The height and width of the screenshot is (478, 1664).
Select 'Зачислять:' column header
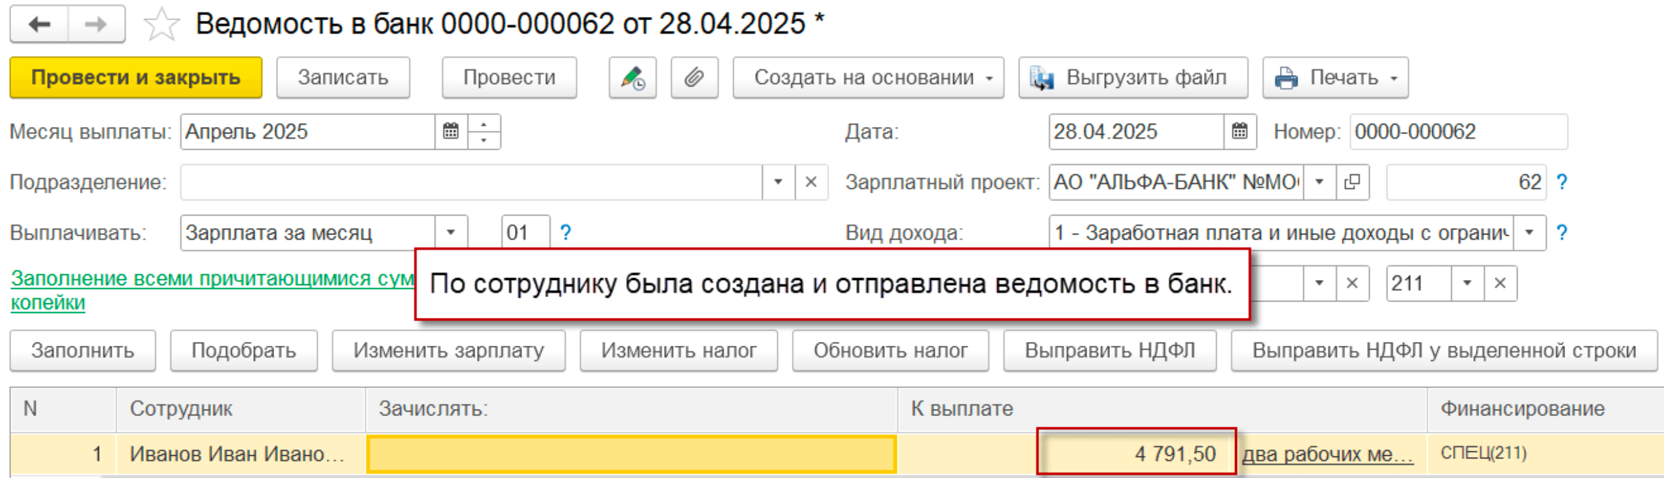[631, 409]
